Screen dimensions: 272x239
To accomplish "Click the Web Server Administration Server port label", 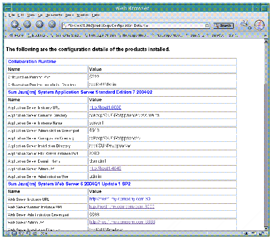I will [38, 215].
